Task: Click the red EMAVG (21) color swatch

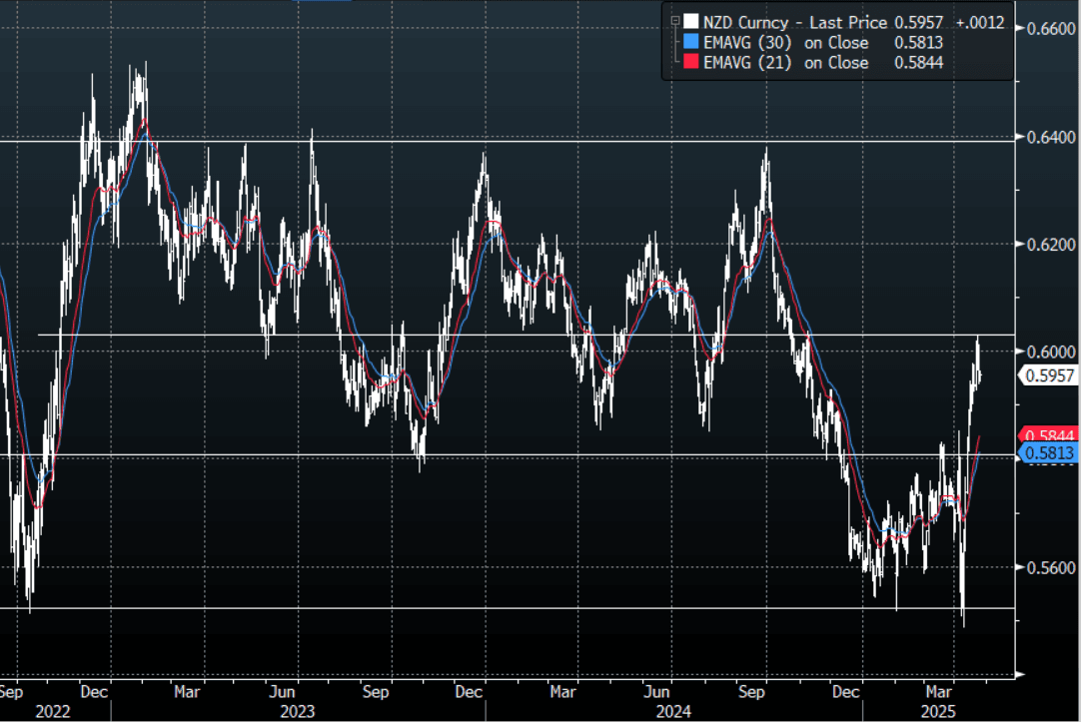Action: tap(691, 63)
